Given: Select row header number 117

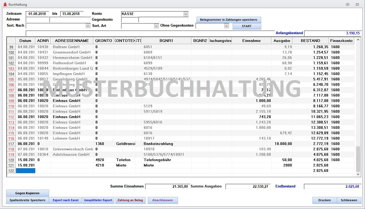Looking at the screenshot, I should point(11,144).
